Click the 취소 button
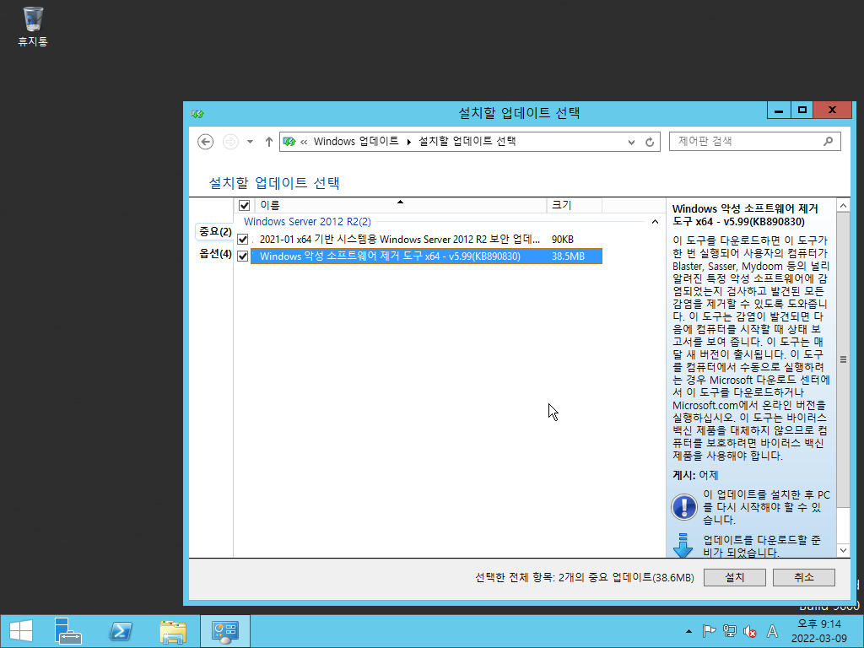The image size is (864, 648). coord(804,577)
